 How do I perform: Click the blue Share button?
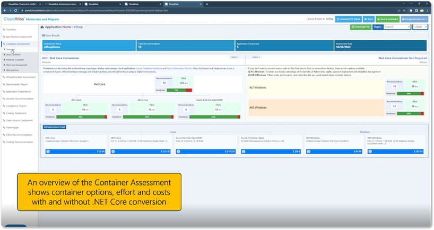tap(369, 19)
